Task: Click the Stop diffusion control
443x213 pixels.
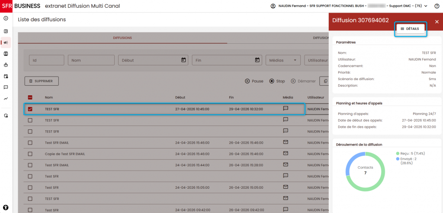Action: (x=277, y=81)
